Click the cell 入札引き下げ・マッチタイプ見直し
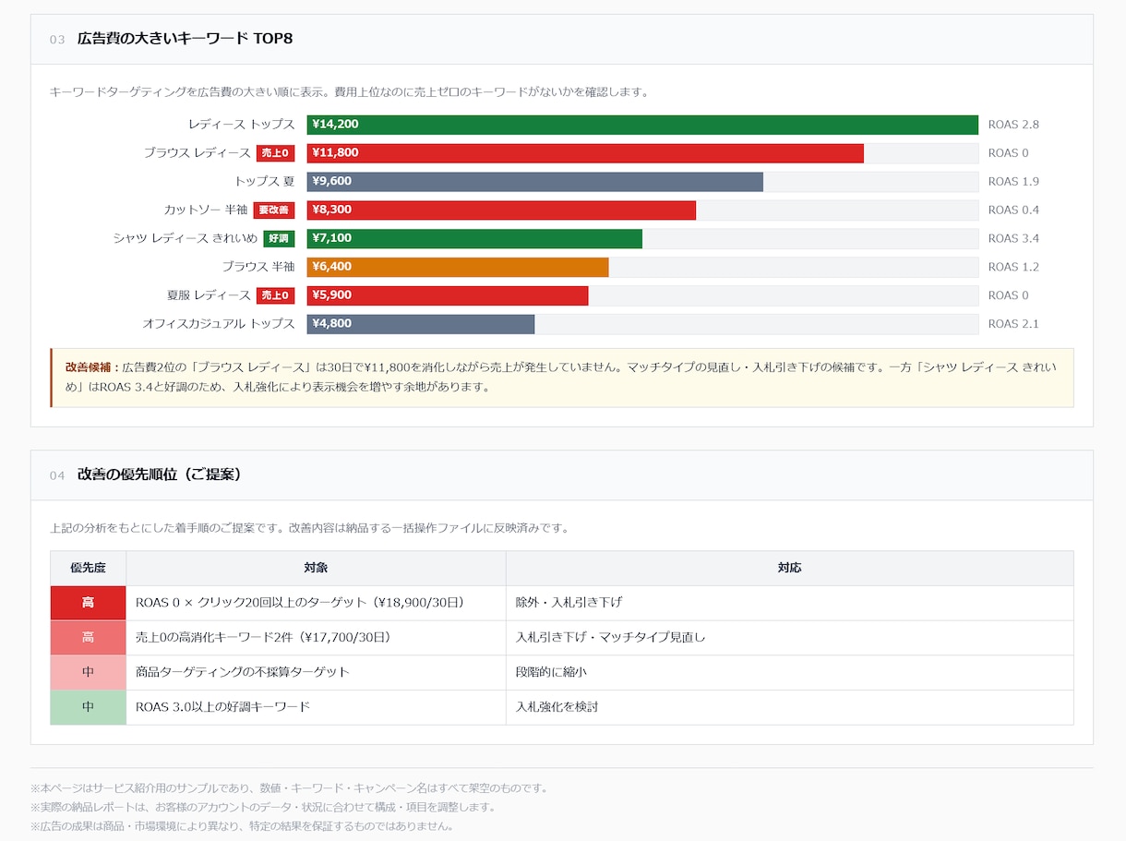 pos(790,638)
